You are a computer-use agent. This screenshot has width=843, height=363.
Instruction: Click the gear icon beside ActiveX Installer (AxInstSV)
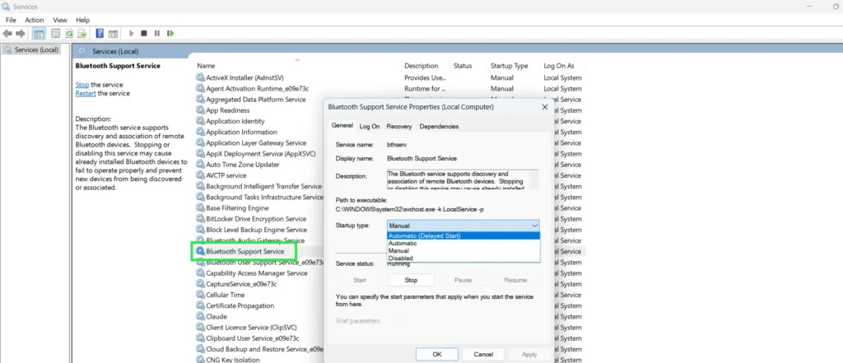(x=201, y=77)
